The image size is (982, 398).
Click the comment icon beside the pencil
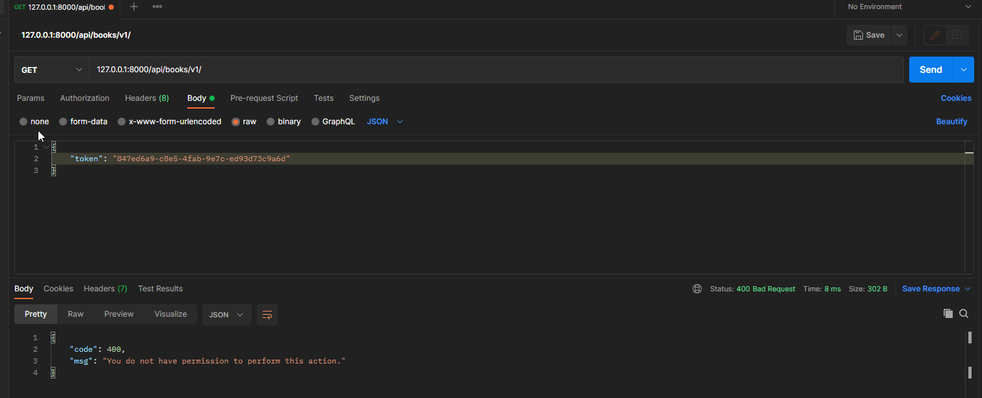coord(956,35)
